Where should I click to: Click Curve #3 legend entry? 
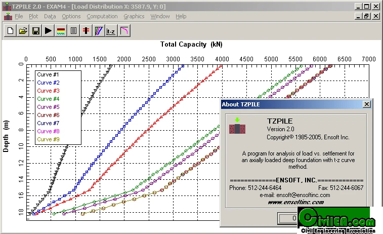click(x=48, y=91)
